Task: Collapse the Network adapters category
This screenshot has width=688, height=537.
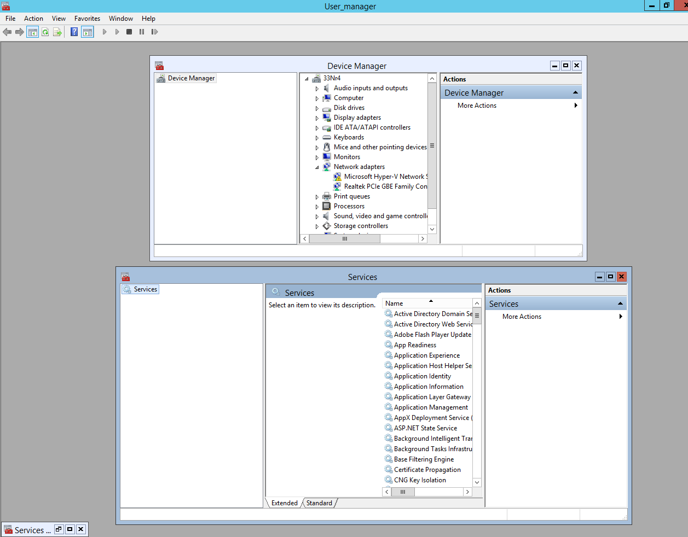Action: [317, 167]
